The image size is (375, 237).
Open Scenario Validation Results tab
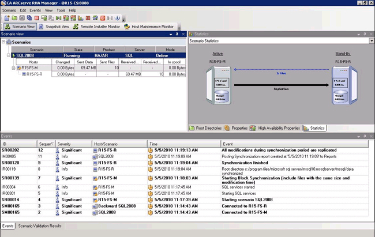[40, 226]
